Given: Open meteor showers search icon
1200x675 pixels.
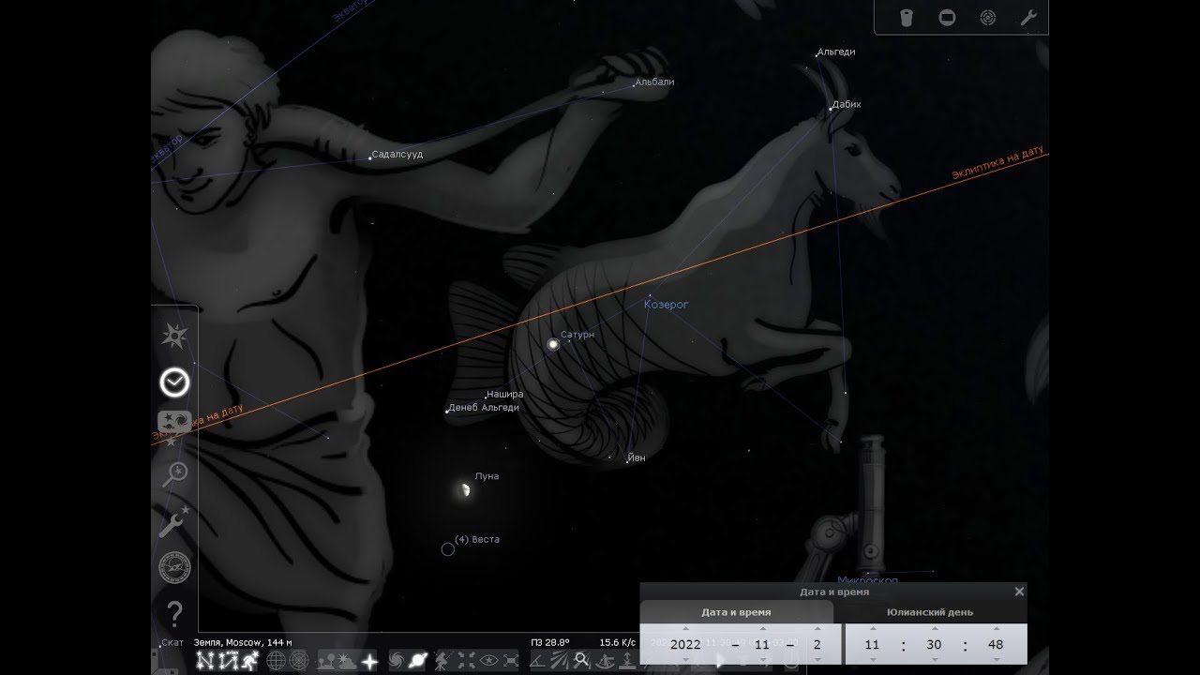Looking at the screenshot, I should pyautogui.click(x=581, y=661).
